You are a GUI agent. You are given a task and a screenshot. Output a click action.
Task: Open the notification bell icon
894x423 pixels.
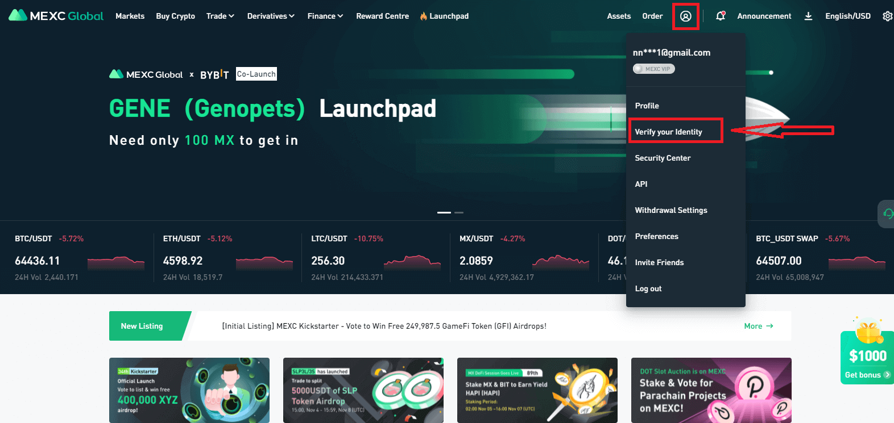720,16
